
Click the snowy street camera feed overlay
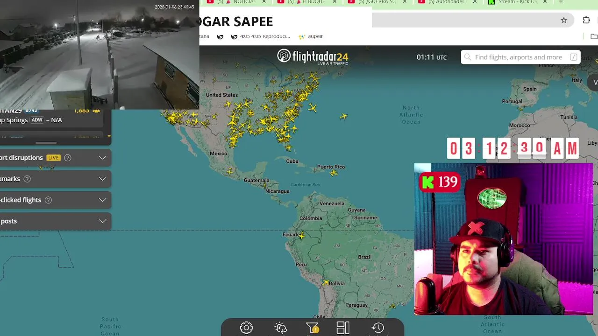[x=100, y=55]
